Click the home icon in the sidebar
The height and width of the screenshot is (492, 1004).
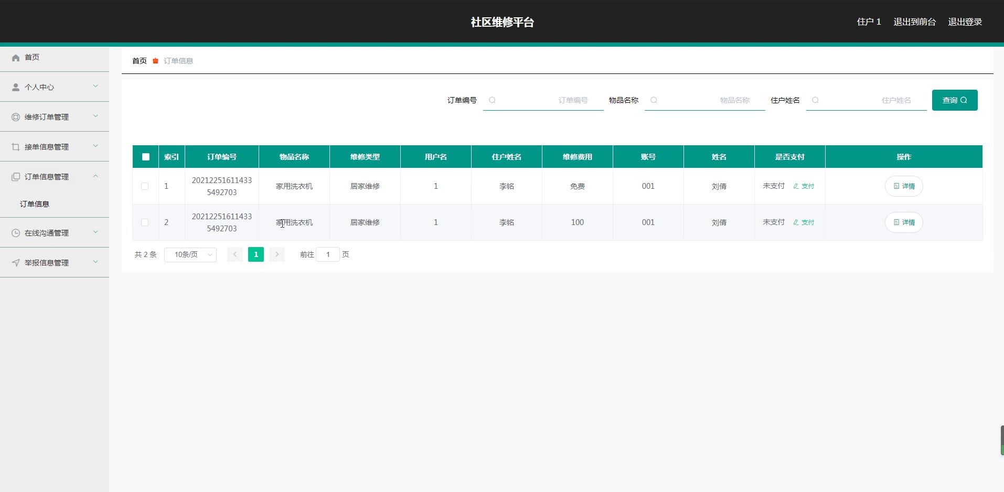point(16,58)
